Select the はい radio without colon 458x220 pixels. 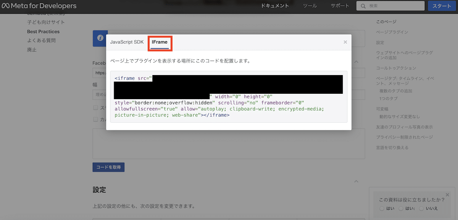point(382,209)
